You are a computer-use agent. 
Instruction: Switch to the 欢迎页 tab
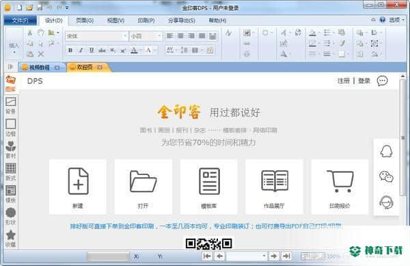[85, 68]
